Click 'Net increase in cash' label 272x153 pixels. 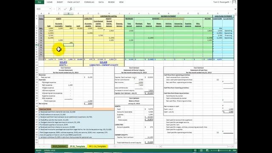[x=171, y=106]
